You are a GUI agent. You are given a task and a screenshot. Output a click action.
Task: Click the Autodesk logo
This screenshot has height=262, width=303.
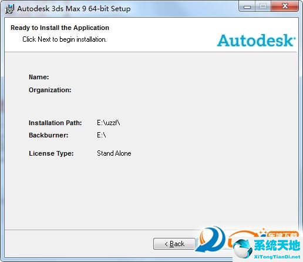point(256,41)
